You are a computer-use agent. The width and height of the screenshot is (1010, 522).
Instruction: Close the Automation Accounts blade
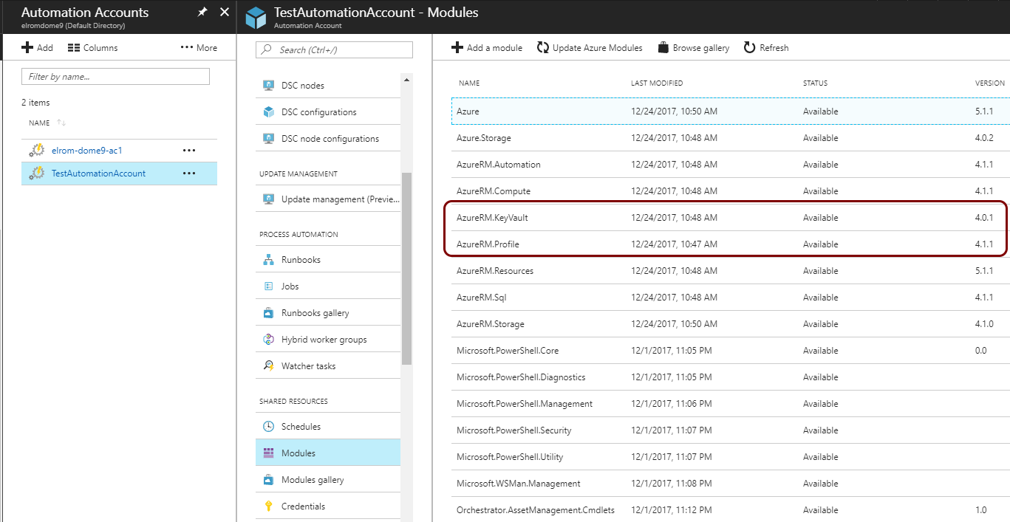click(x=225, y=13)
